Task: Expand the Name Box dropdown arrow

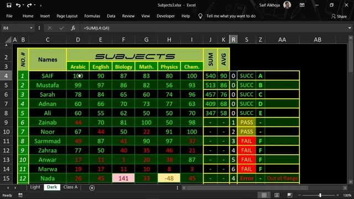Action: (31, 28)
